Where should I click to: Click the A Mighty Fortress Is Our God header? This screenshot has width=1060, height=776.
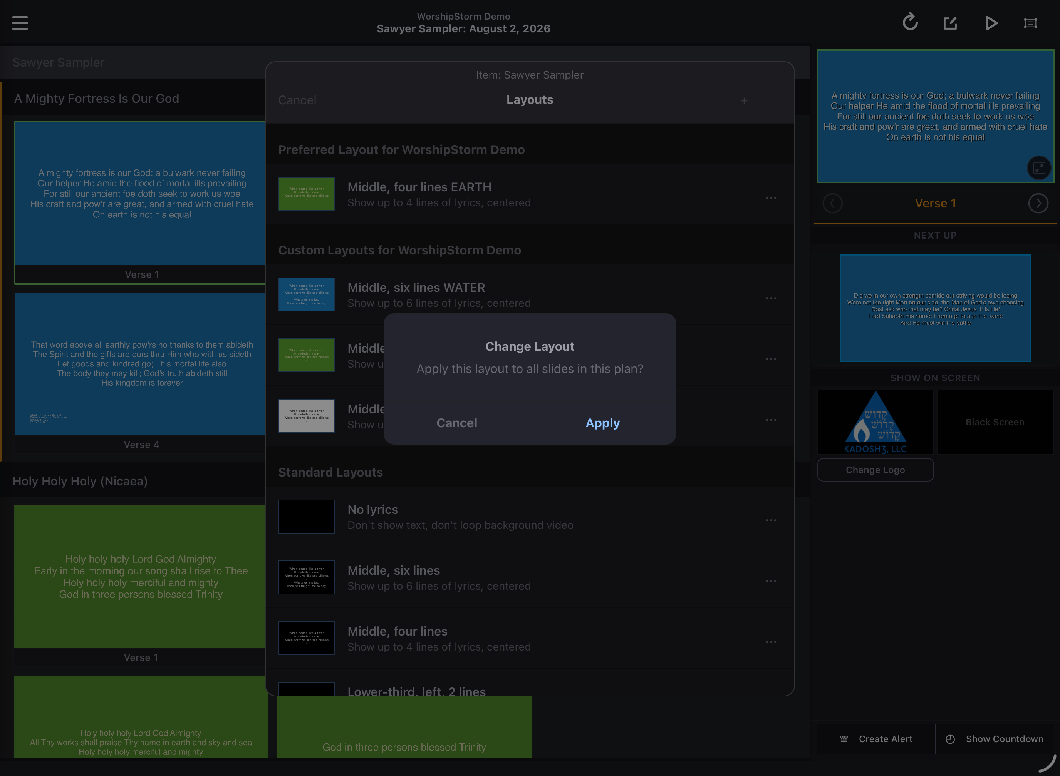96,99
